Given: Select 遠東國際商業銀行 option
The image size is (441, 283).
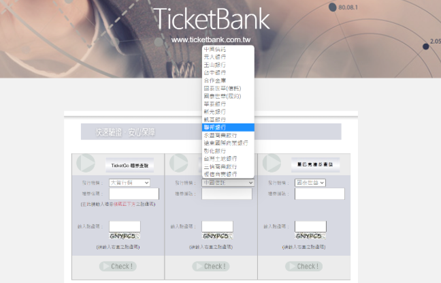Looking at the screenshot, I should click(228, 143).
